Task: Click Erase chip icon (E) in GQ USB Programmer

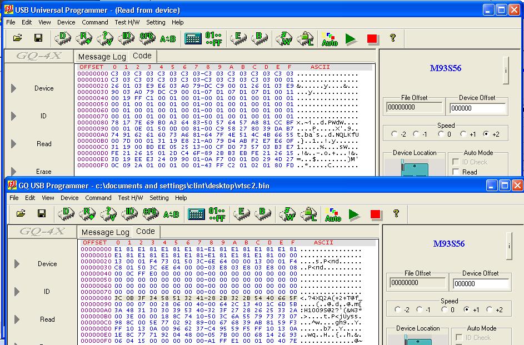Action: 242,214
